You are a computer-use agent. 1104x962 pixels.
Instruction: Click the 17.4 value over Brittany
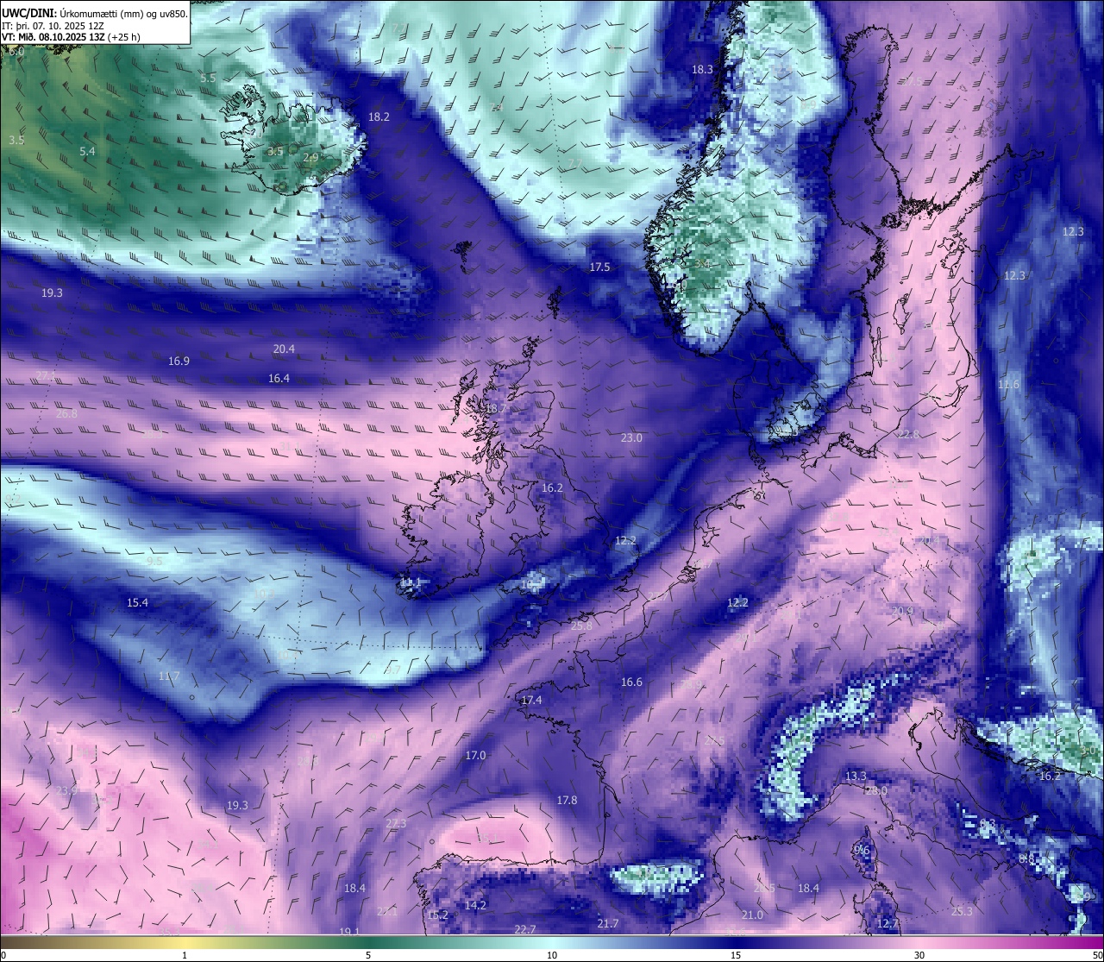click(531, 701)
